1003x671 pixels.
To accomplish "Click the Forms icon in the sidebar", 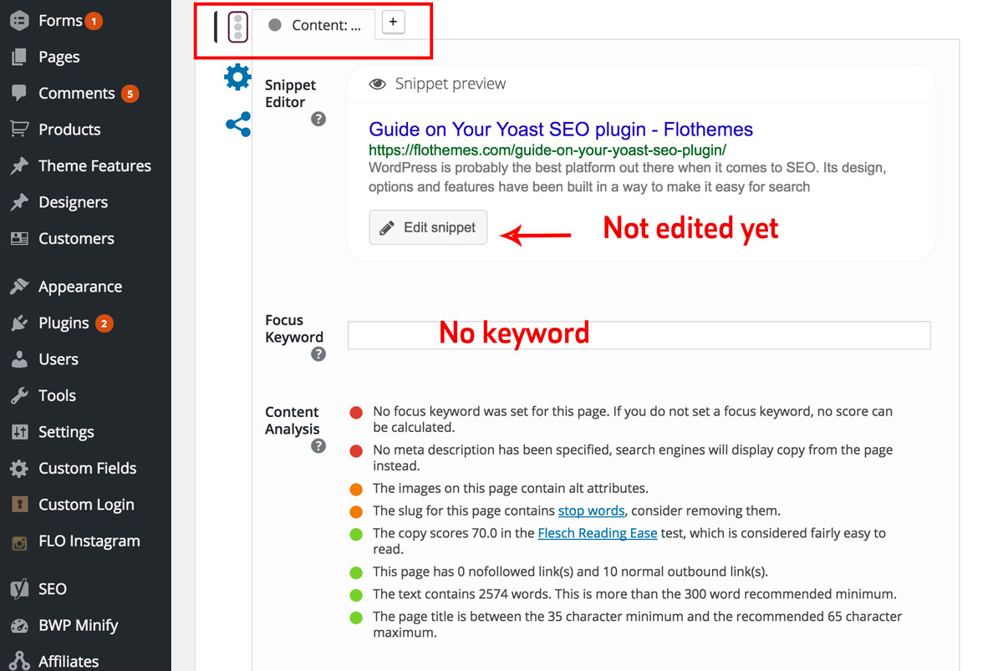I will pos(19,21).
